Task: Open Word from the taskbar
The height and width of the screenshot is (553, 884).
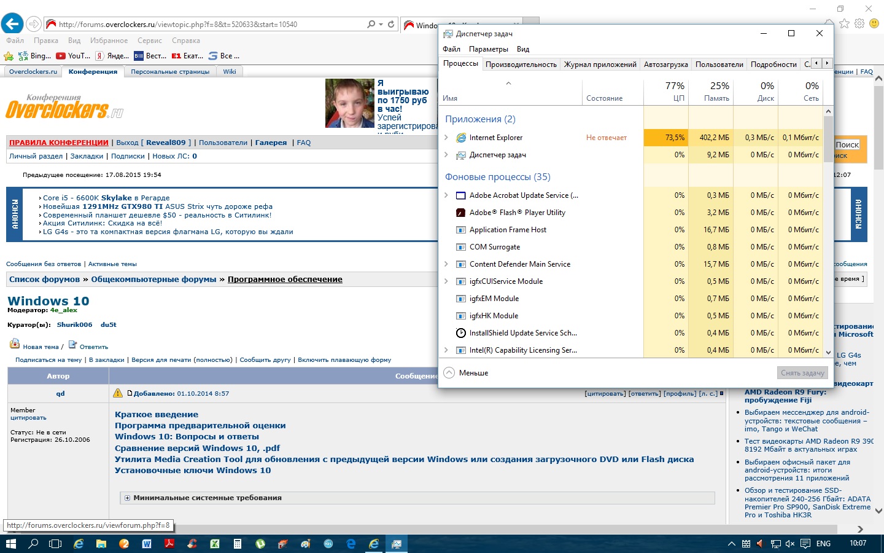Action: coord(147,544)
